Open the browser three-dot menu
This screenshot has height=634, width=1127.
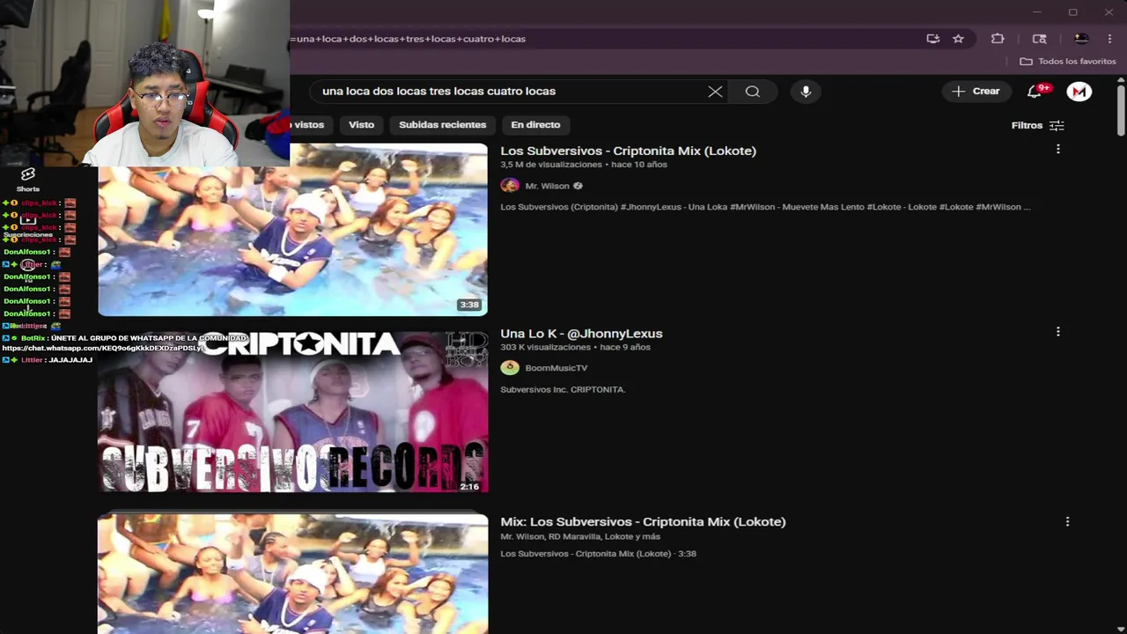[1109, 39]
